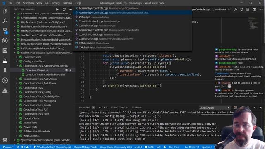The width and height of the screenshot is (265, 149).
Task: Split the editor to the right
Action: click(x=254, y=10)
